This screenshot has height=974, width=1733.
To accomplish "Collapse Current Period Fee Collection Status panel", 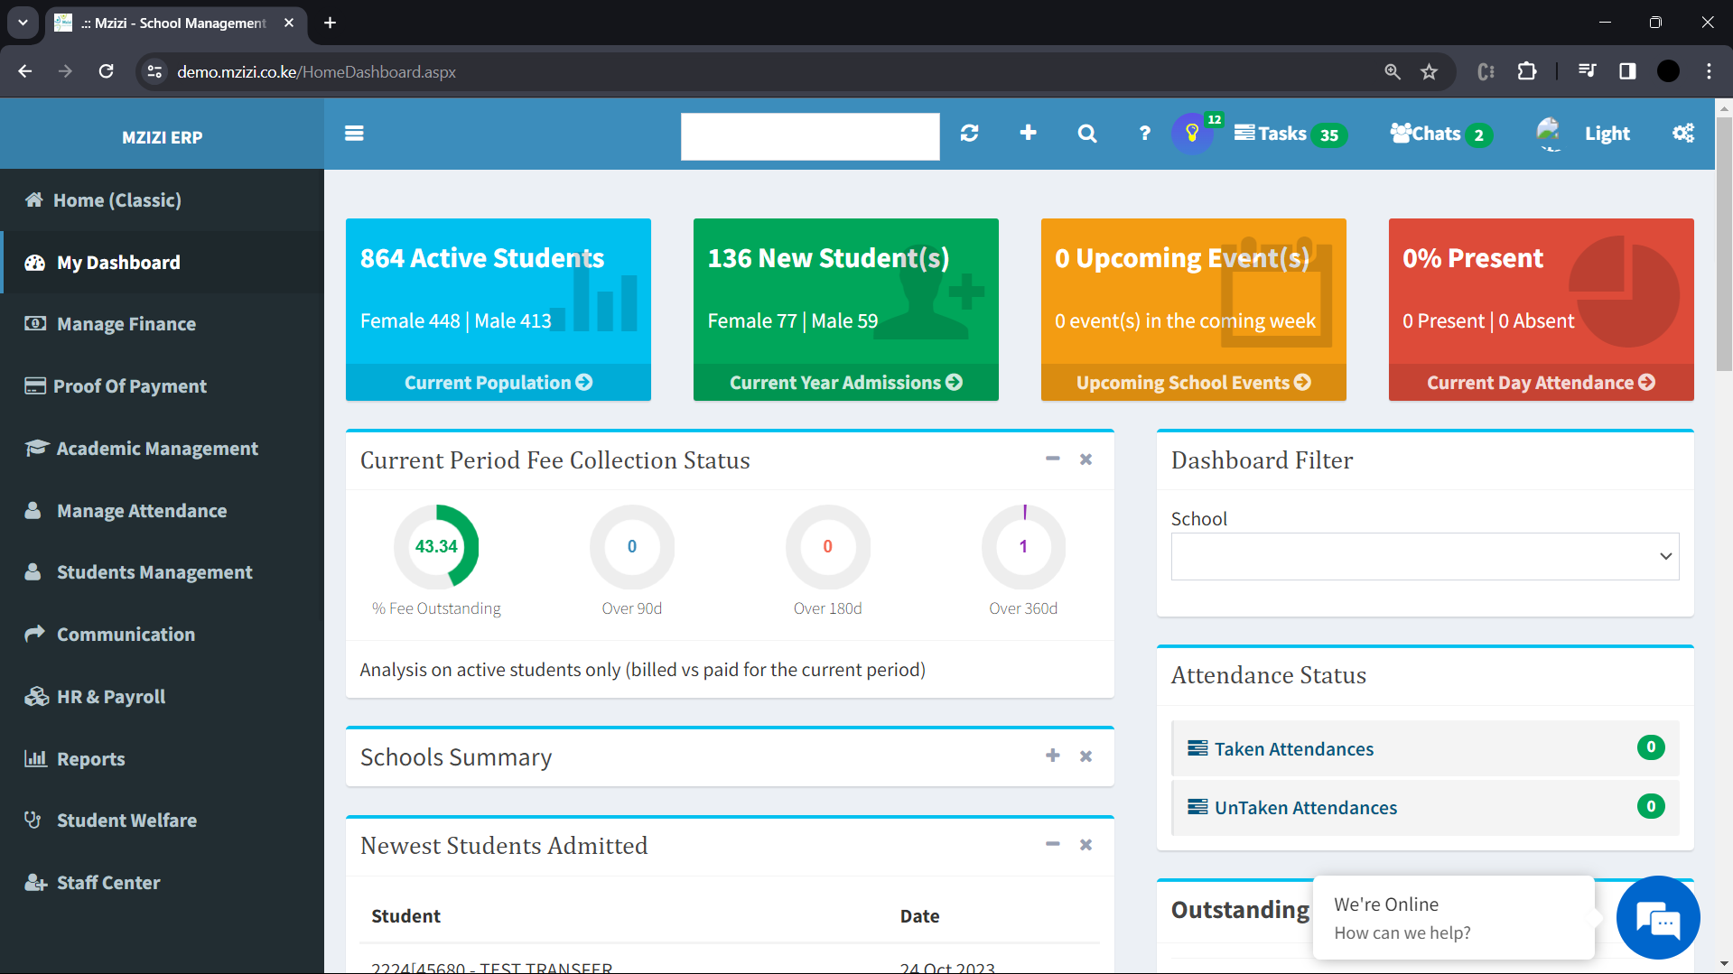I will tap(1053, 459).
